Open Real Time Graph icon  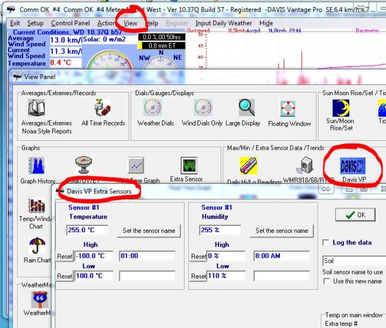click(136, 165)
